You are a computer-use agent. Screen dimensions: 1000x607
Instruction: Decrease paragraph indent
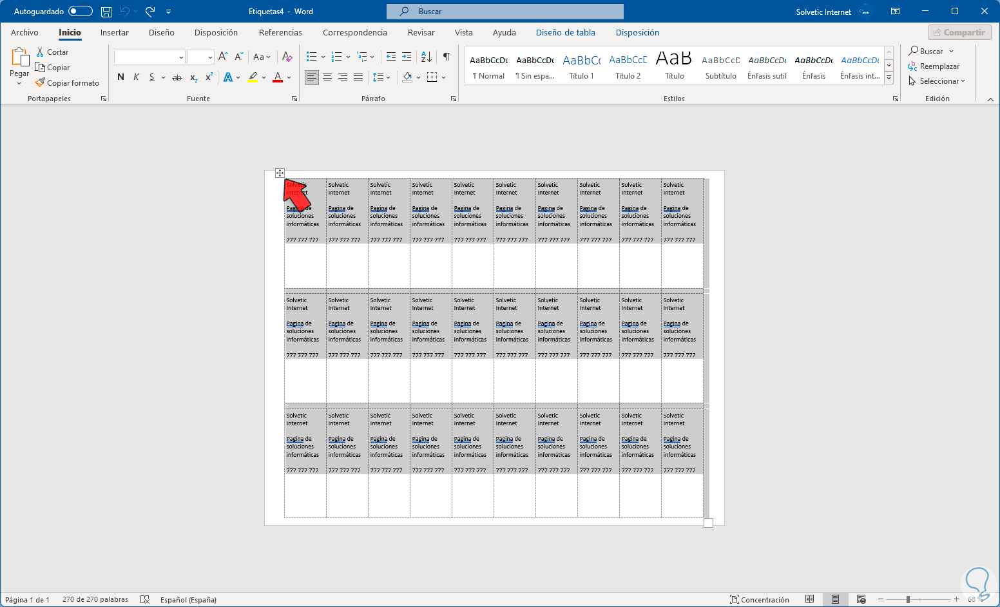coord(391,57)
